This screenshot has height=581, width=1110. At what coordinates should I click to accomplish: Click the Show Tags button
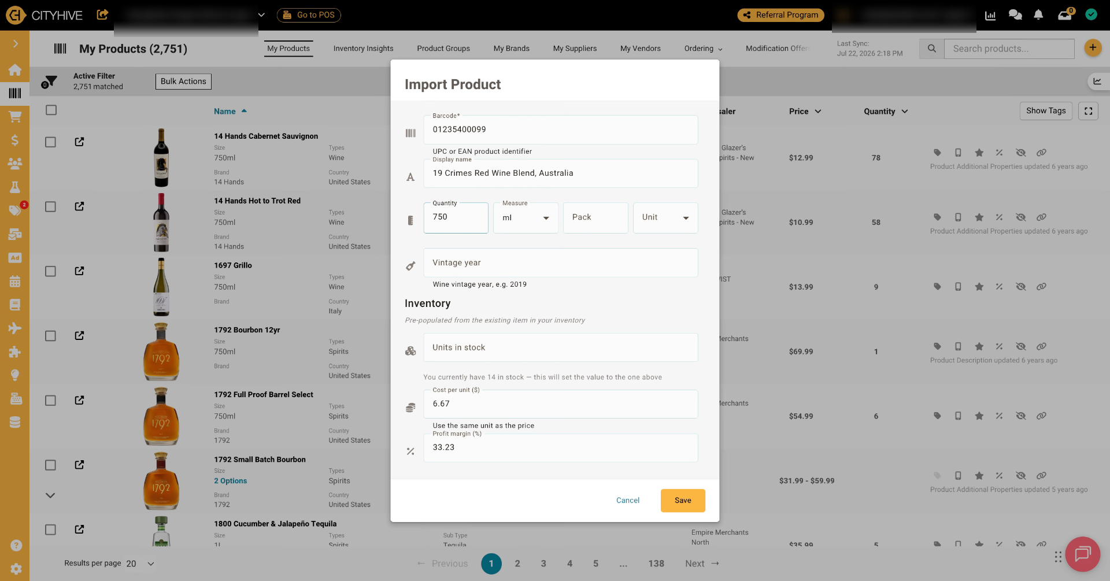pyautogui.click(x=1046, y=111)
